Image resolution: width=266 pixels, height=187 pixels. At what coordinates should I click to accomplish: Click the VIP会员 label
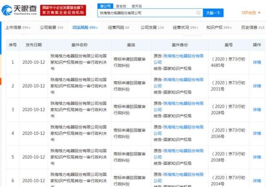pos(249,13)
